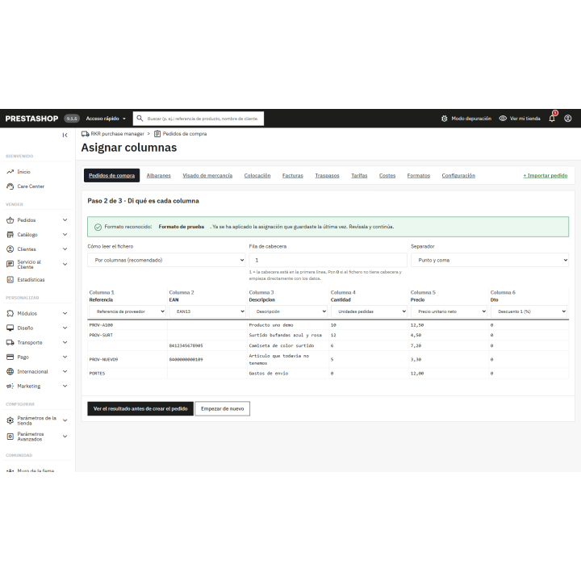Screen dimensions: 581x581
Task: Click the Marketing megaphone icon
Action: [x=10, y=386]
